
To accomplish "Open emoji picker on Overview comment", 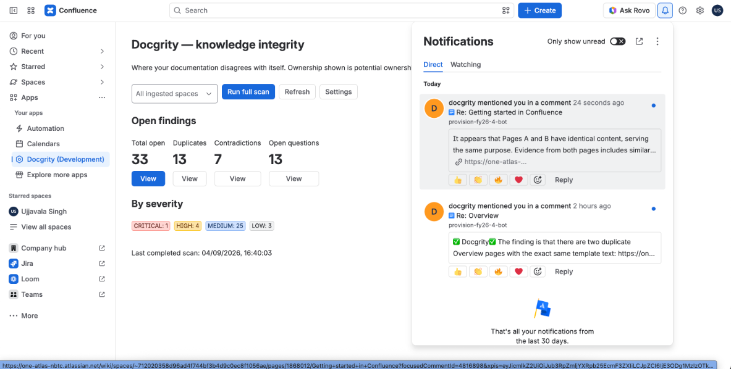I will 538,272.
